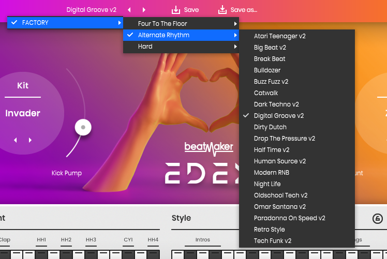387x259 pixels.
Task: Click the lock icon beside Style
Action: [377, 219]
